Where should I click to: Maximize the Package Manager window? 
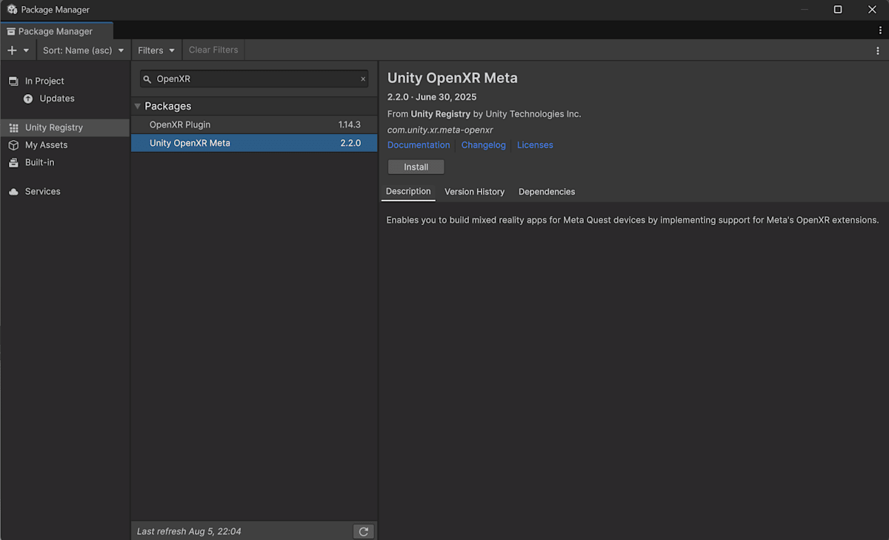tap(838, 10)
